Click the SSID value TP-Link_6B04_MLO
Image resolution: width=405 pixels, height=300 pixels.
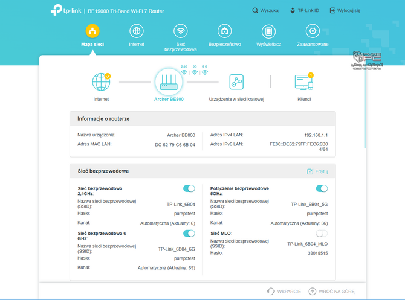tap(307, 244)
